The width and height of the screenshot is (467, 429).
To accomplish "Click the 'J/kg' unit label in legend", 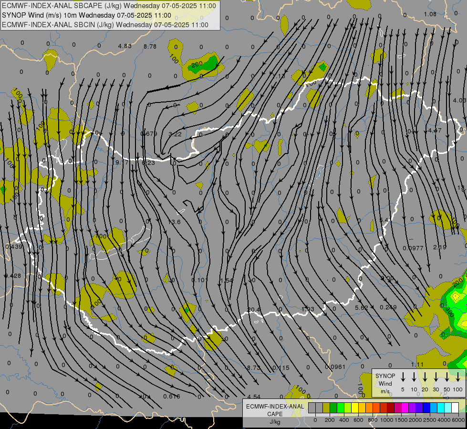I will [275, 422].
